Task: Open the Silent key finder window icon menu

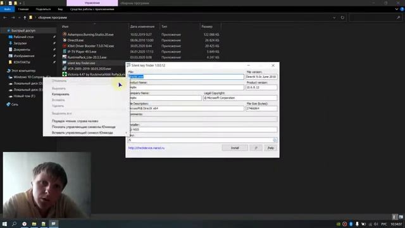Action: pyautogui.click(x=128, y=65)
